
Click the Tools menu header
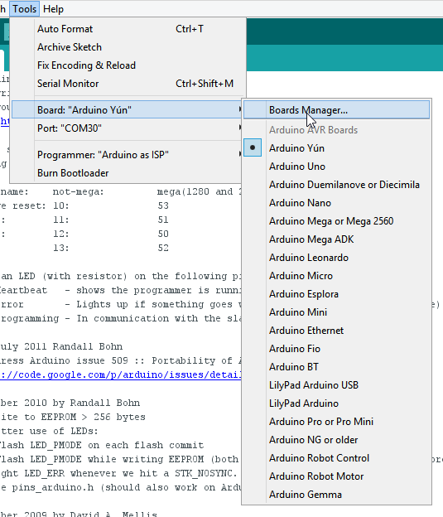[x=25, y=9]
